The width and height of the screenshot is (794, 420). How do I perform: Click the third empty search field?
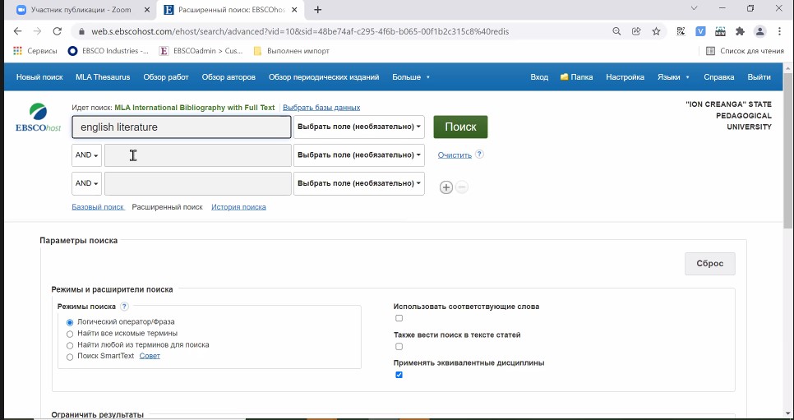(x=198, y=184)
